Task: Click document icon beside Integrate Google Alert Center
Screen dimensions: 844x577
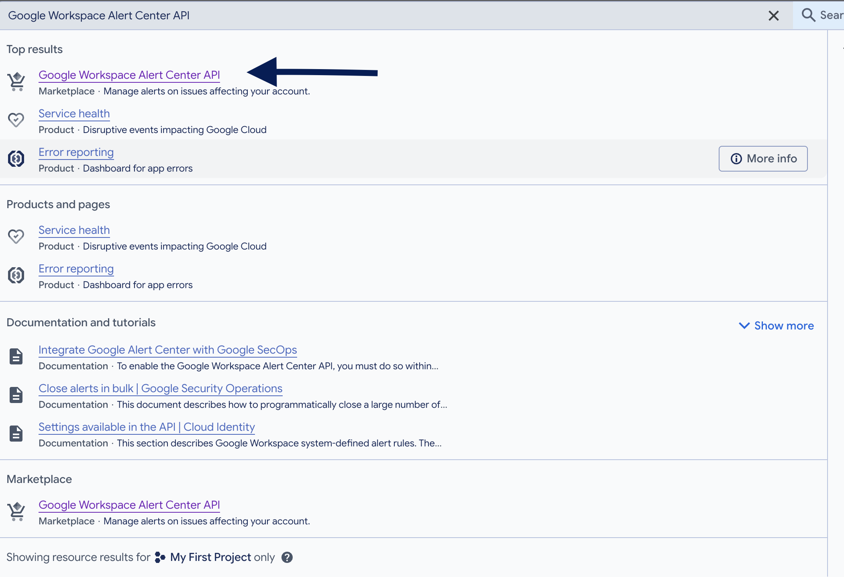Action: pos(16,356)
